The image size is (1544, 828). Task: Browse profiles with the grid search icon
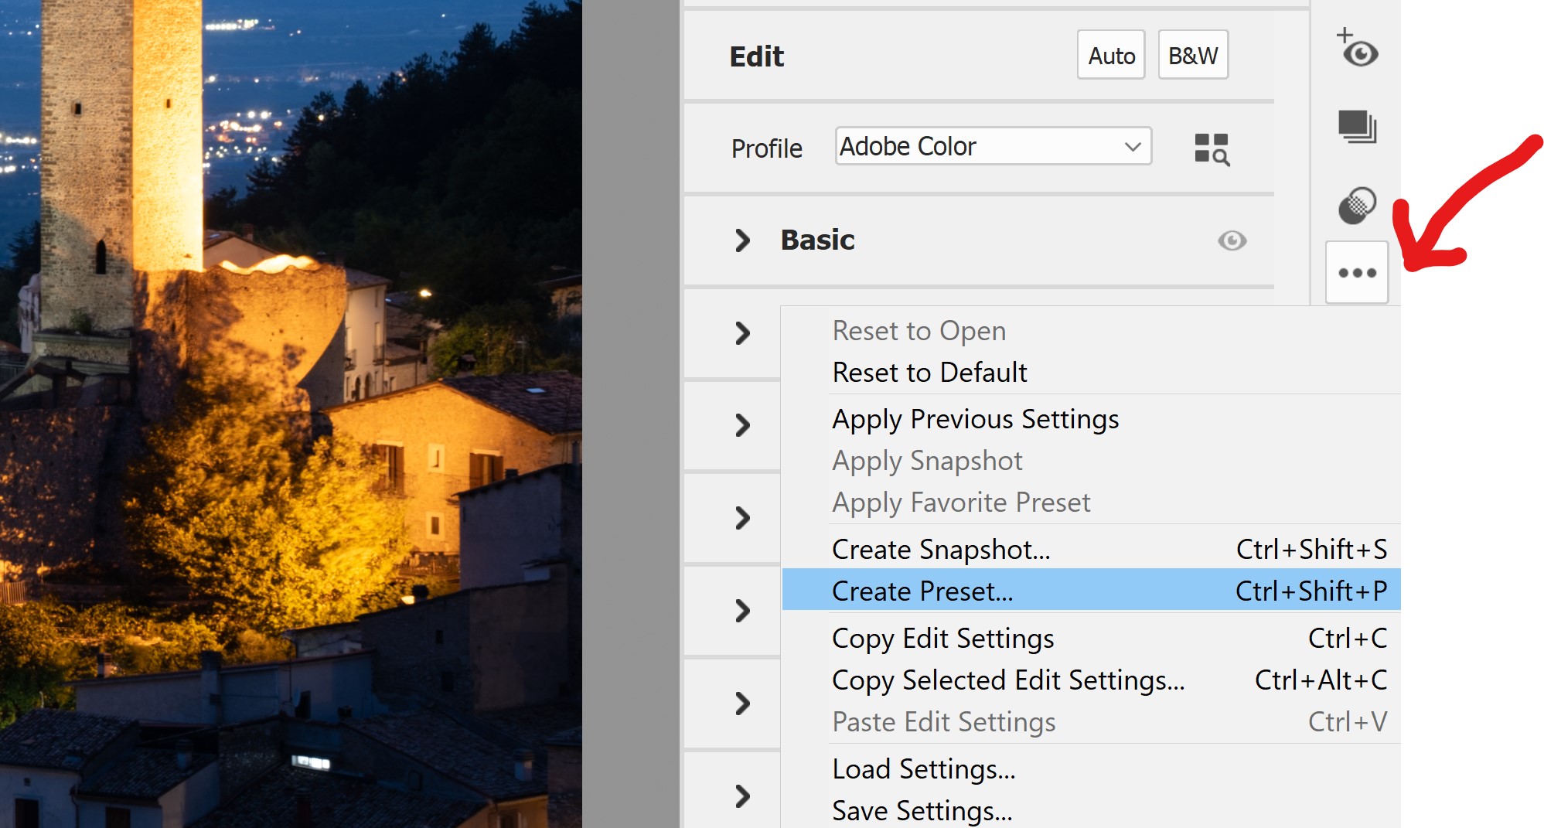(x=1212, y=148)
